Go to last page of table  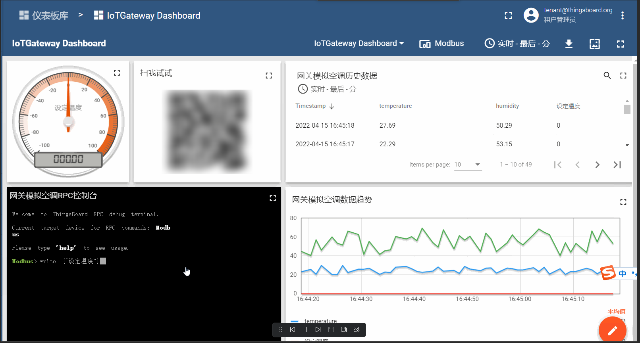click(617, 165)
